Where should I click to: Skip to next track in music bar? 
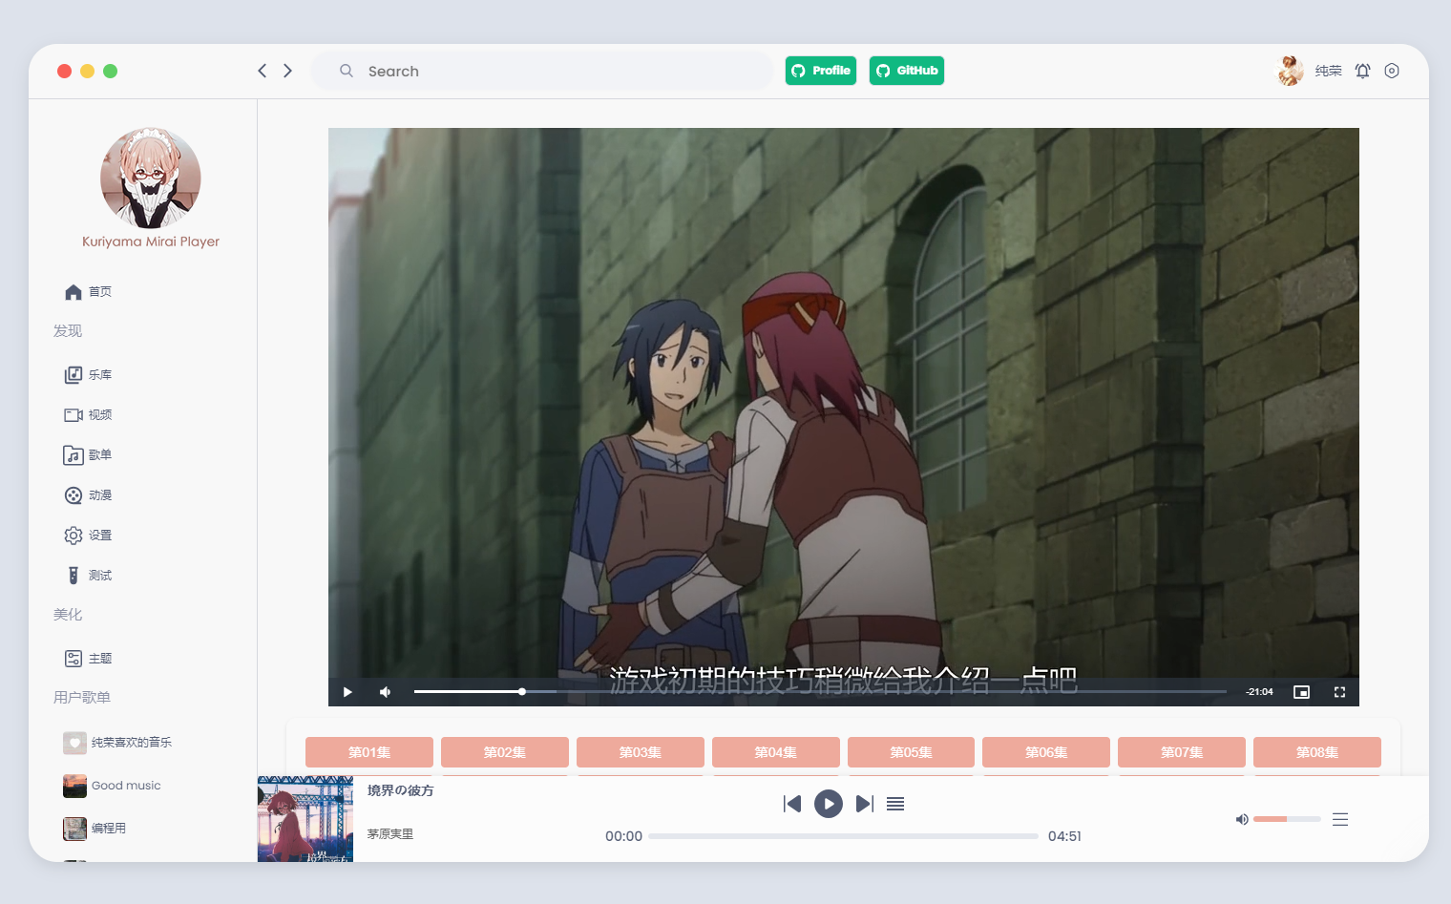tap(864, 804)
